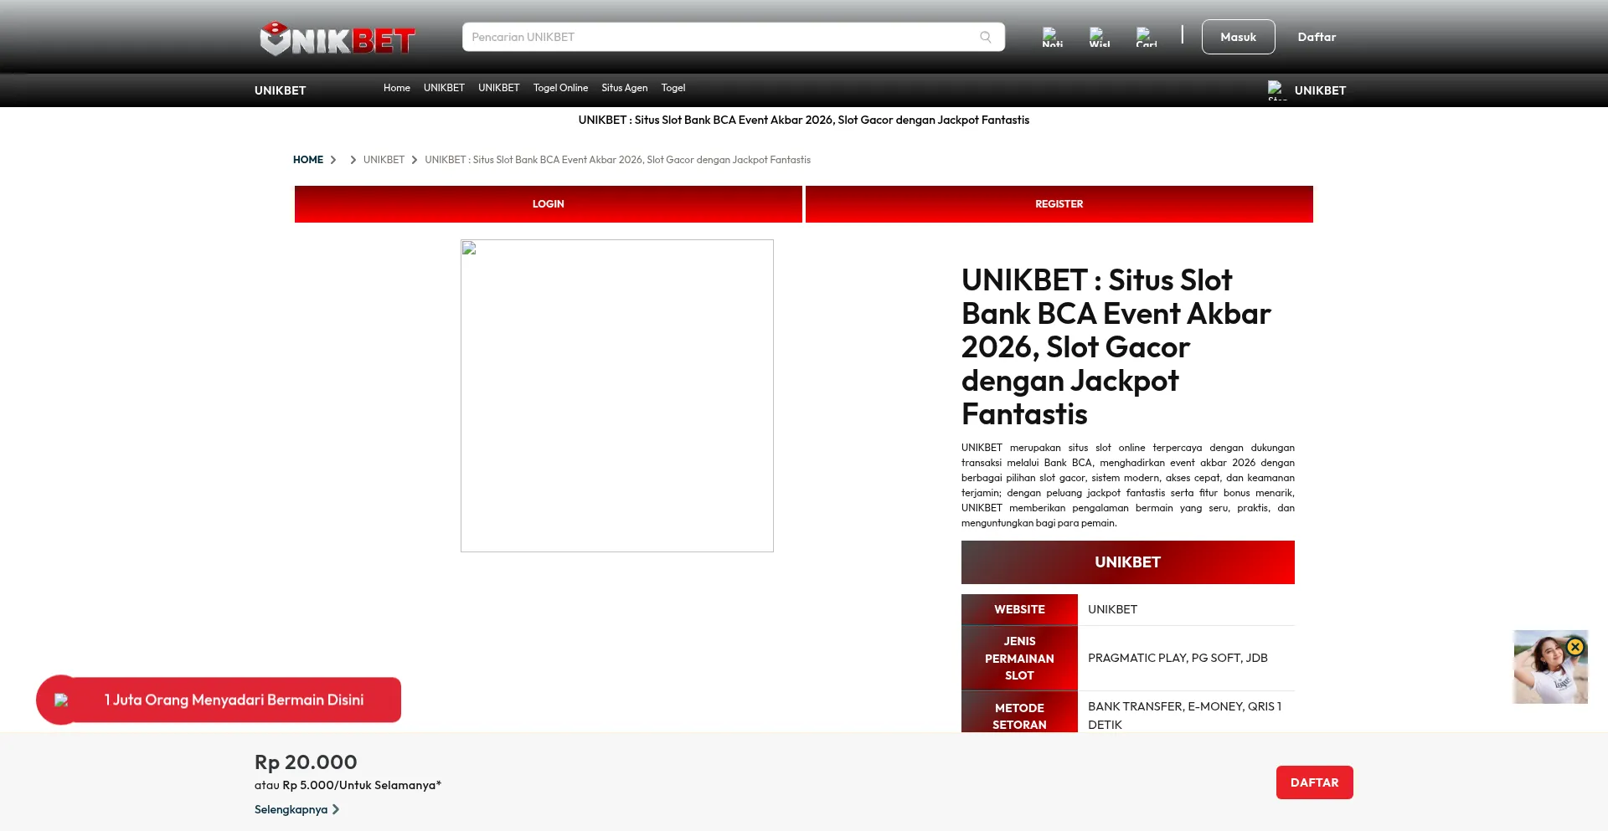Click the icon inside the '1 Juta Orang' banner
Screen dimensions: 1608x831
pos(61,700)
